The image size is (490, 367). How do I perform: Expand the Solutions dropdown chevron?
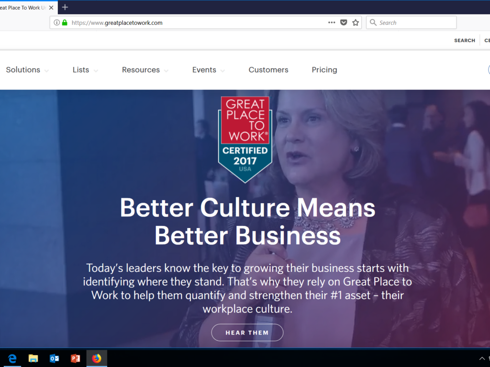[46, 71]
